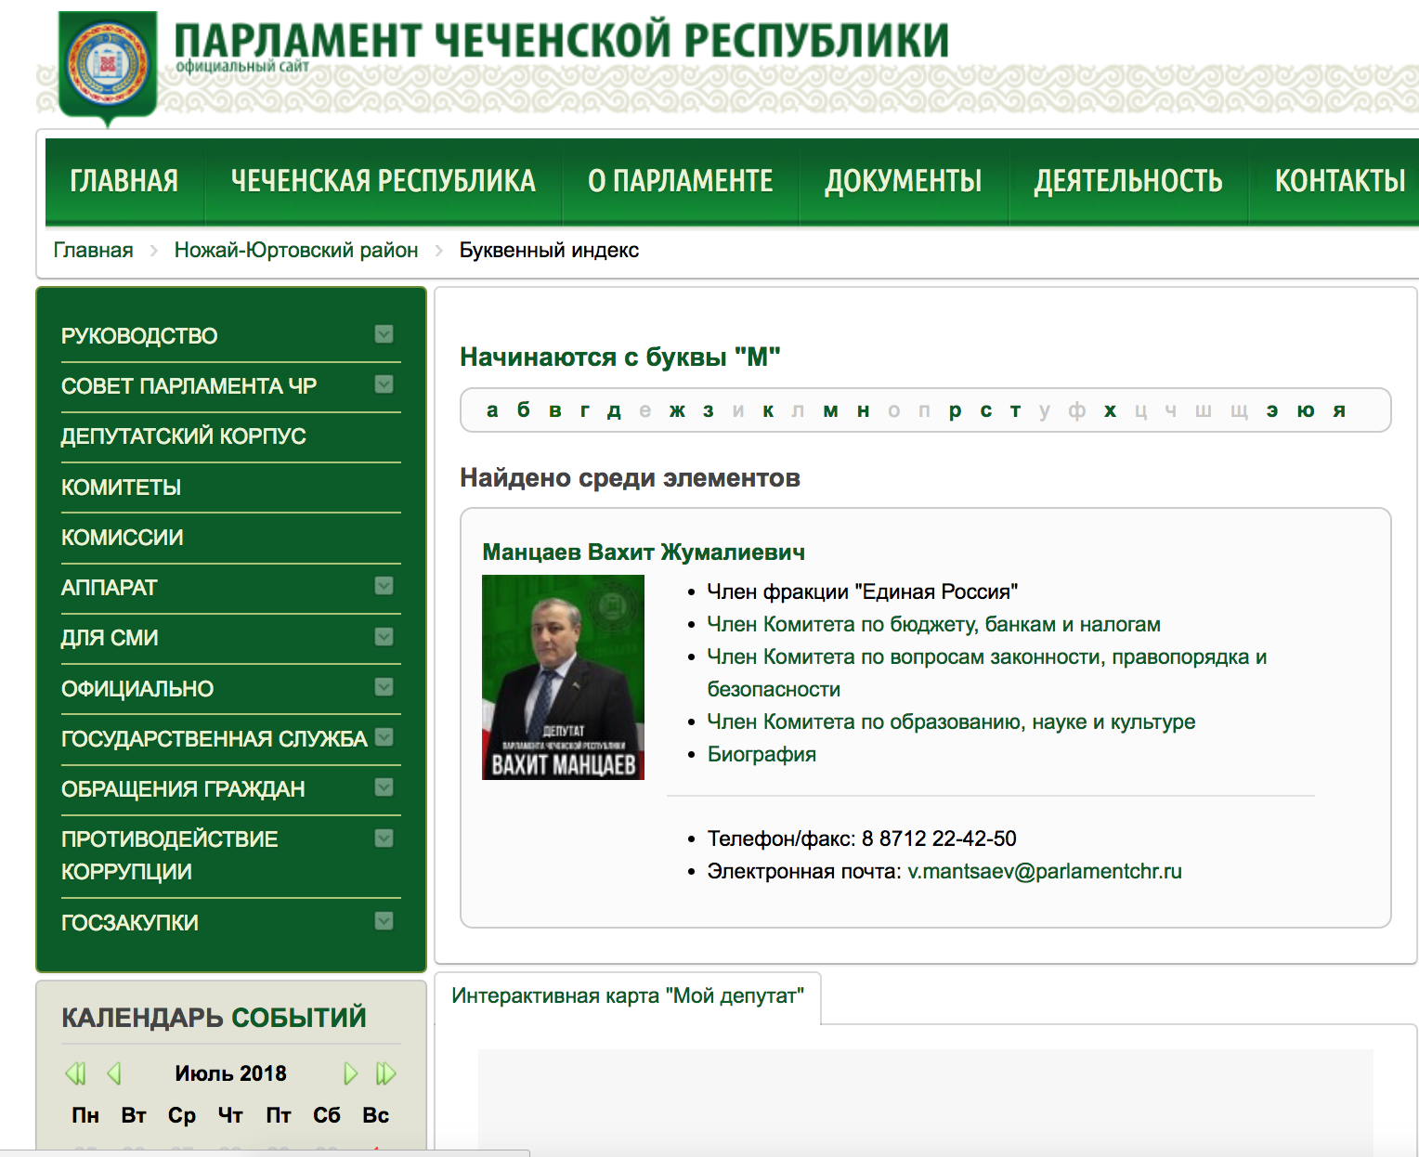
Task: Open Депутатский корпус in sidebar
Action: tap(184, 436)
